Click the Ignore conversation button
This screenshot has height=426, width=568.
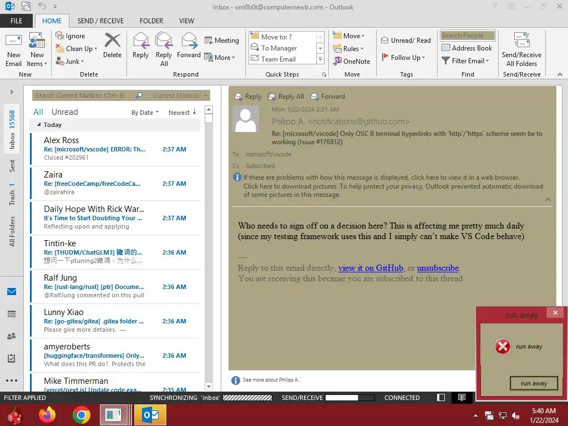coord(70,36)
